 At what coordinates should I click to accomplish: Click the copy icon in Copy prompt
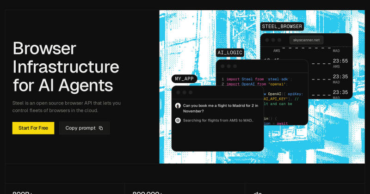click(x=101, y=128)
